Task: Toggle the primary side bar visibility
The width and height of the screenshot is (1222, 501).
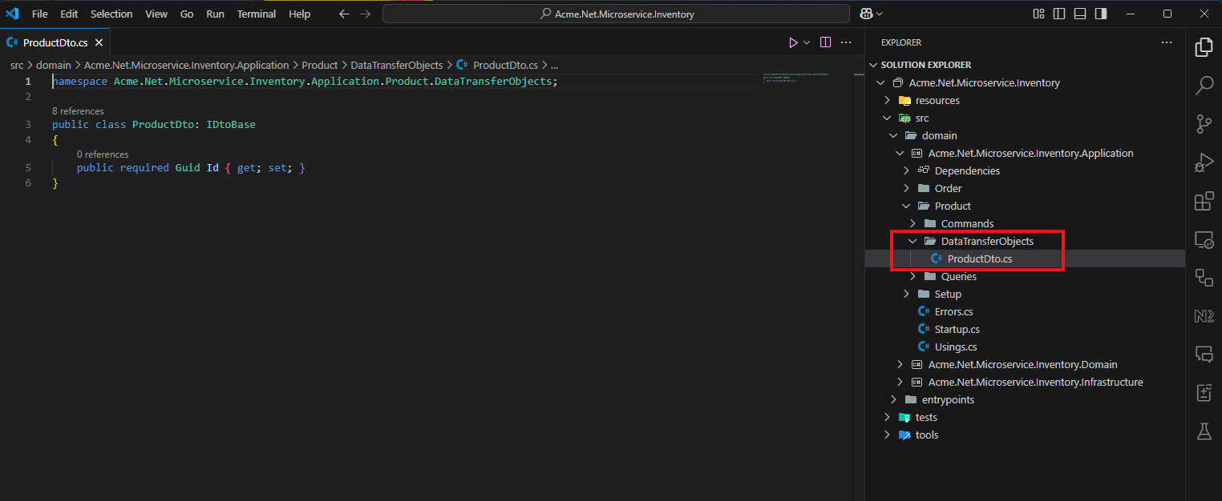Action: 1059,14
